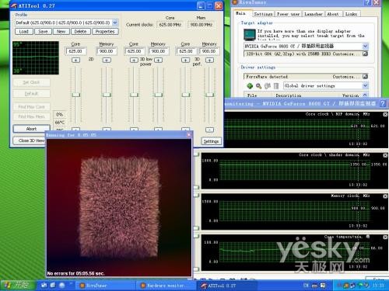The height and width of the screenshot is (291, 389).
Task: Switch to the RivaTuner Settings tab
Action: (263, 14)
